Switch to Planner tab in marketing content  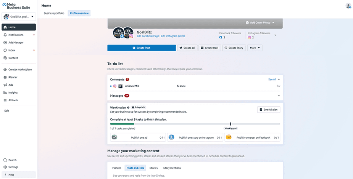117,168
